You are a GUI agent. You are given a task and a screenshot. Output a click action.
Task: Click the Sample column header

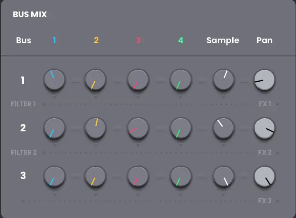click(223, 41)
